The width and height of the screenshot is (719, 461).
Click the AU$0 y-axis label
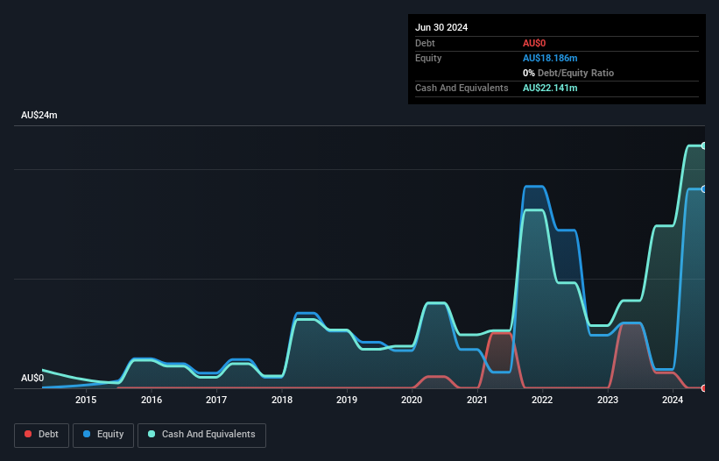[32, 378]
